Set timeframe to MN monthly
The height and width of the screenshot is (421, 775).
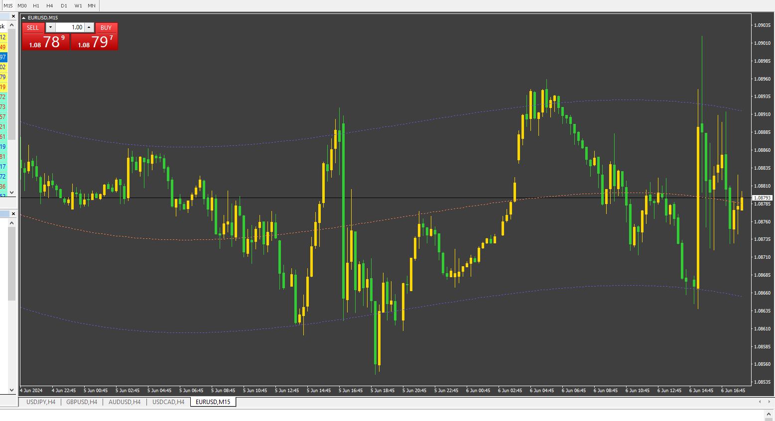click(x=92, y=5)
